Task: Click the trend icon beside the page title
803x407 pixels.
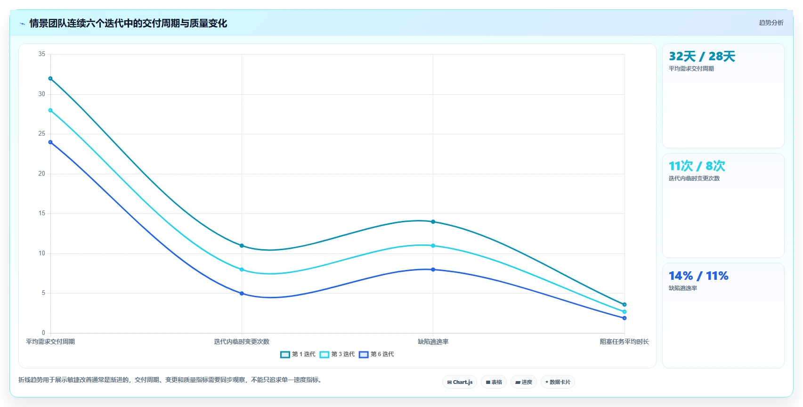Action: pyautogui.click(x=22, y=23)
